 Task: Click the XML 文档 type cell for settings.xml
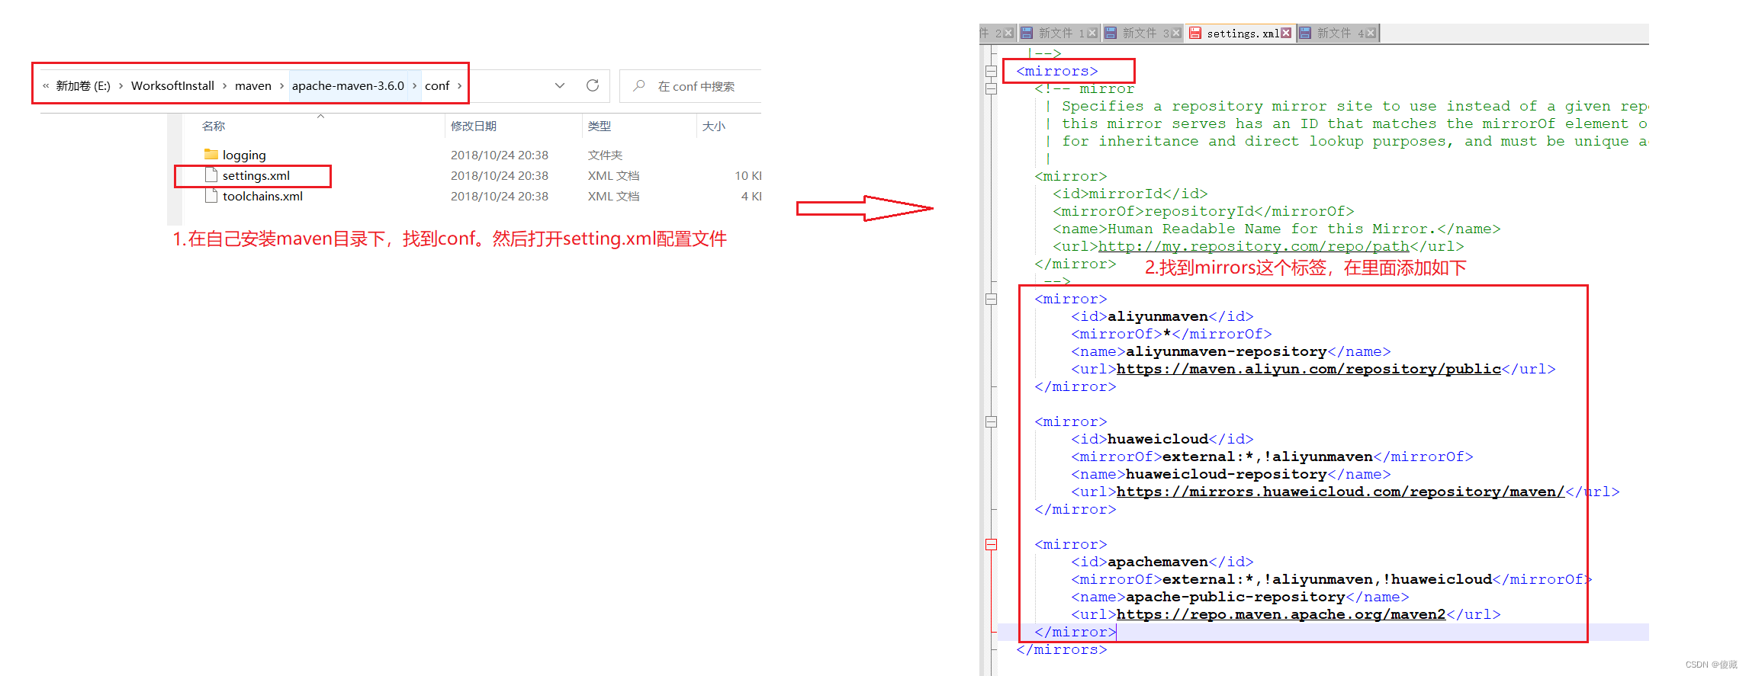click(x=613, y=175)
